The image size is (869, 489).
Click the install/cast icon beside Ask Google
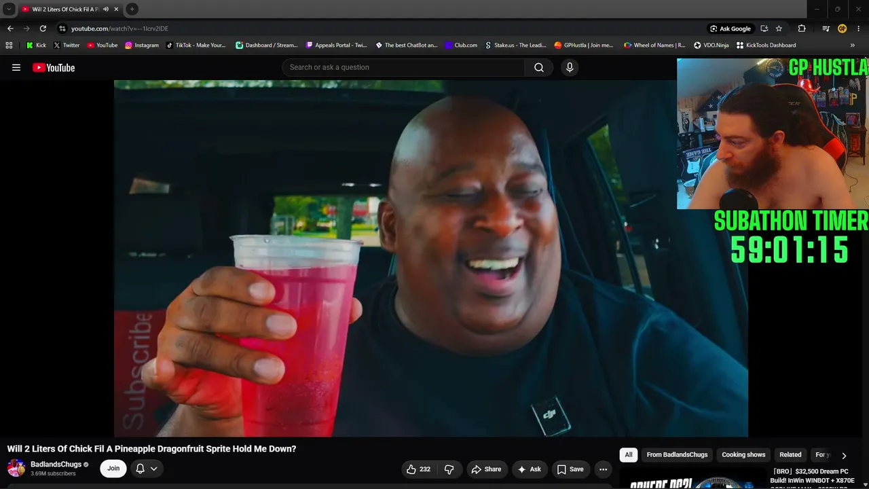pyautogui.click(x=764, y=29)
